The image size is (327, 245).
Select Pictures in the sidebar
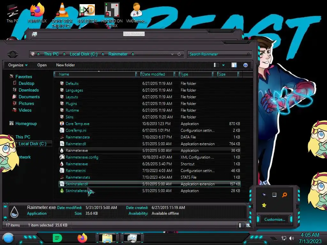[26, 103]
